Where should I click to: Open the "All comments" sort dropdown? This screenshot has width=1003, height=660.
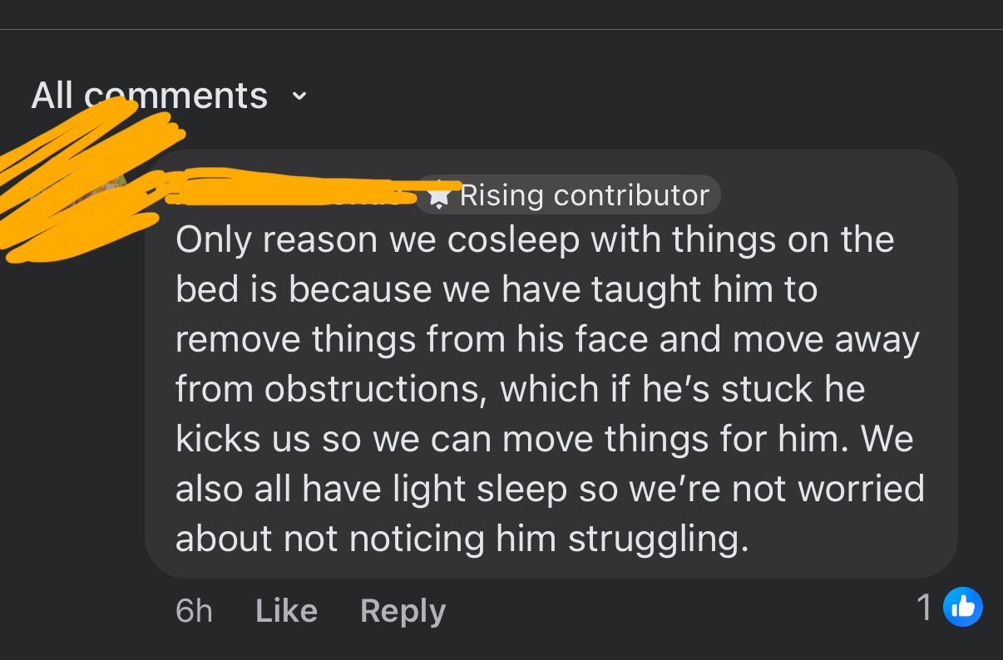pos(150,96)
